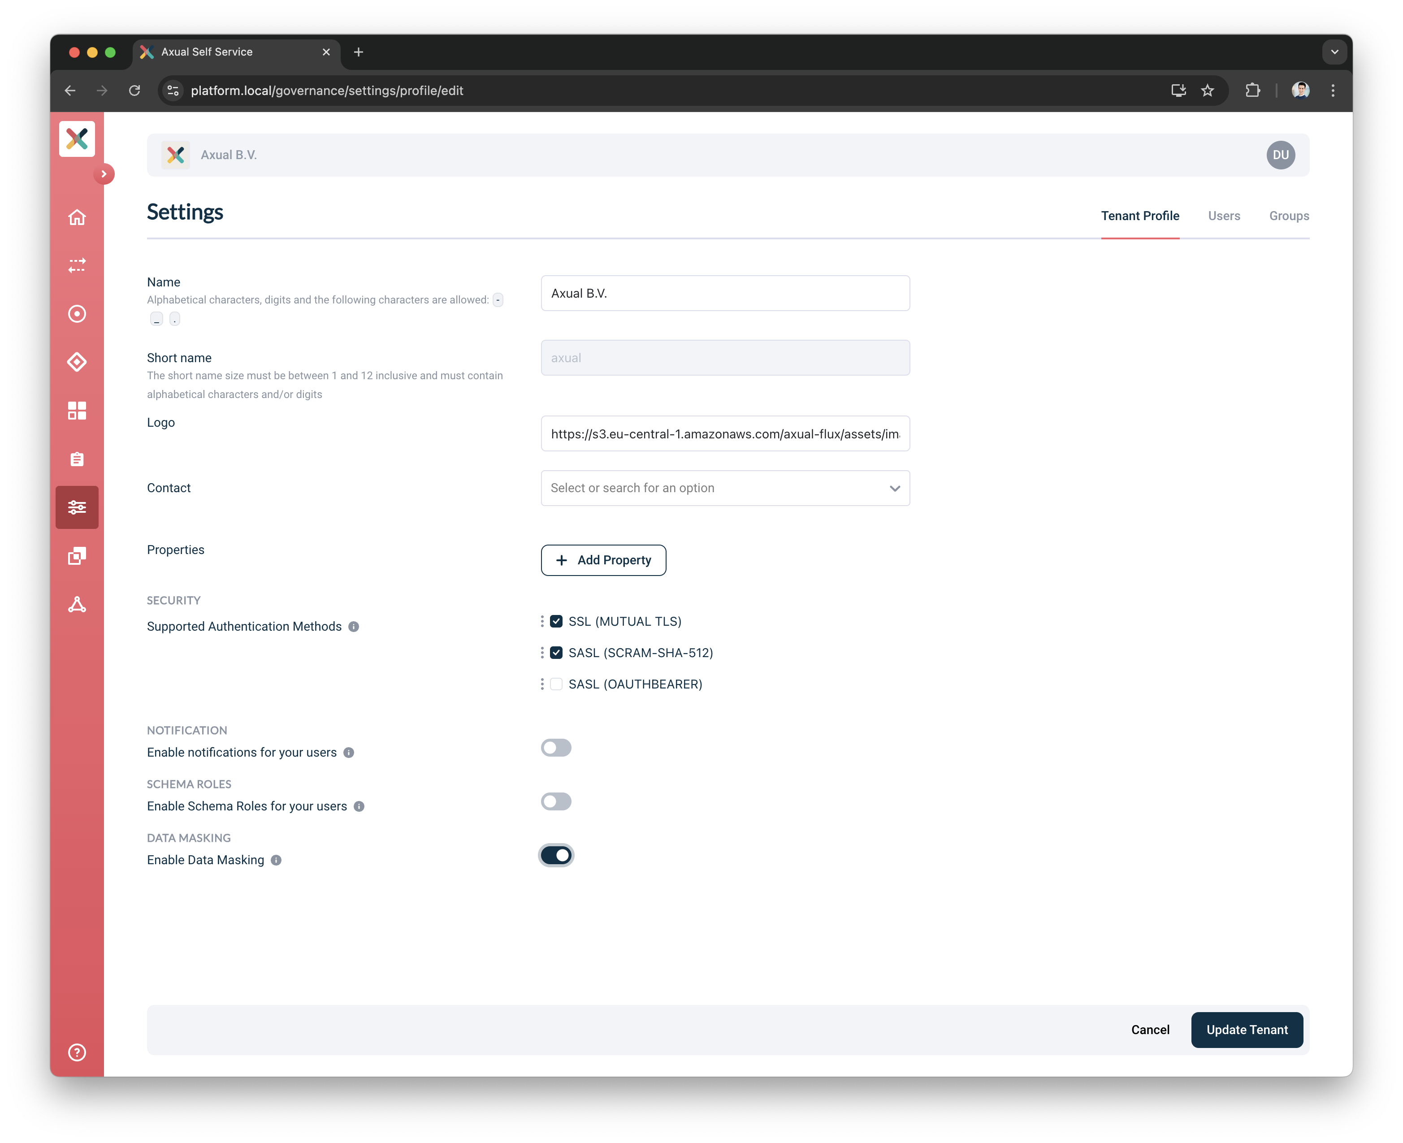Grab the drag handle beside SASL (SCRAM-SHA-512)

pyautogui.click(x=542, y=653)
